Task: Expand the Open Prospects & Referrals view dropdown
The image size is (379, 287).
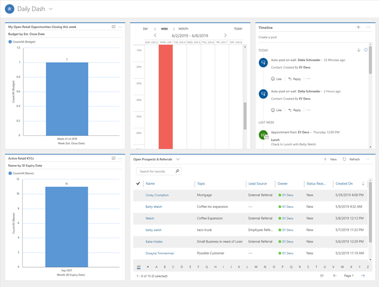Action: point(178,159)
